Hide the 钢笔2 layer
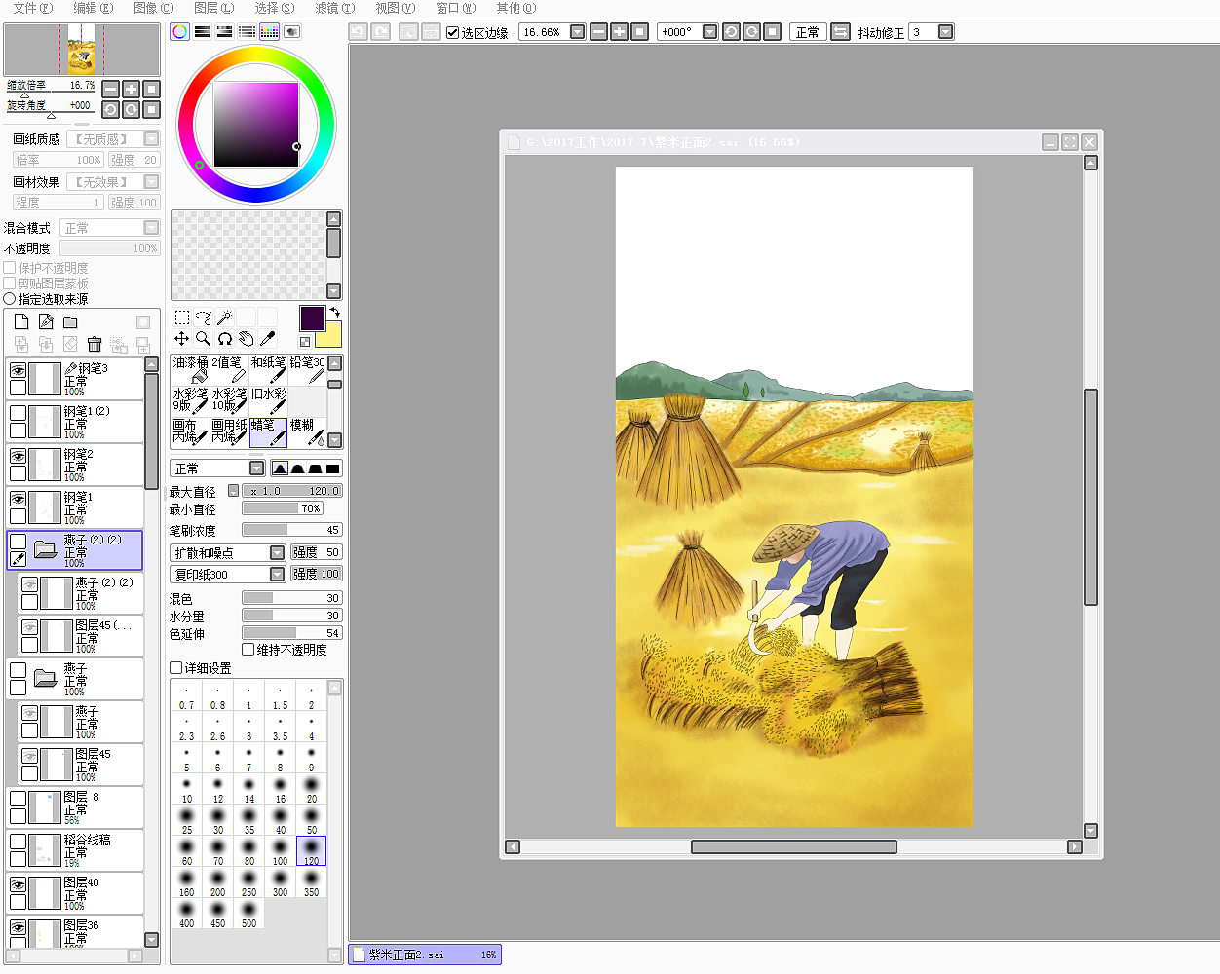Screen dimensions: 1220x974 tap(18, 456)
